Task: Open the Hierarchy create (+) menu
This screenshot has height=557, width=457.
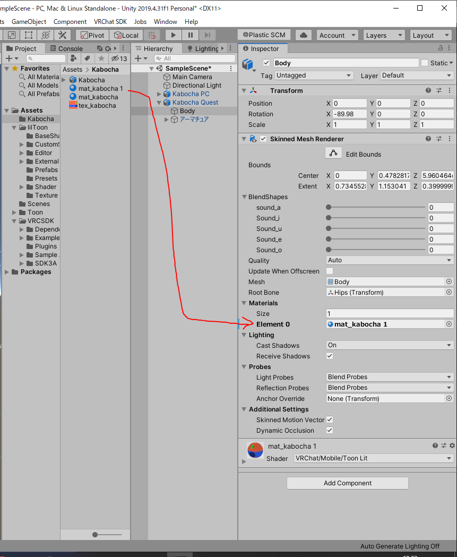Action: [141, 58]
